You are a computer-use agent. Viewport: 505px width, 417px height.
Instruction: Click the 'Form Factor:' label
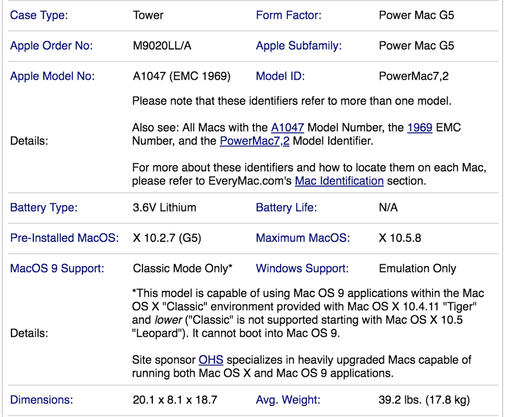tap(288, 15)
